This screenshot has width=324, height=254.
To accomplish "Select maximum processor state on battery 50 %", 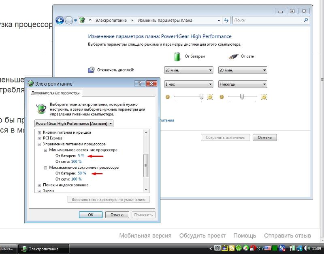I will pyautogui.click(x=82, y=173).
